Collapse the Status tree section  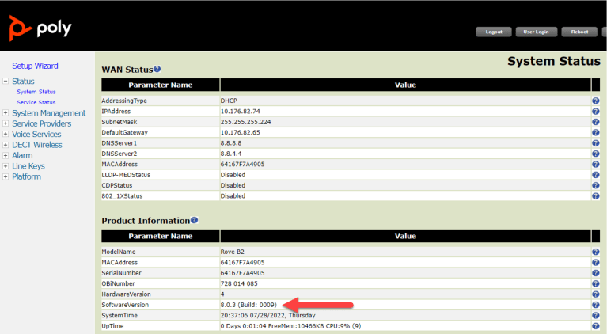[x=6, y=81]
